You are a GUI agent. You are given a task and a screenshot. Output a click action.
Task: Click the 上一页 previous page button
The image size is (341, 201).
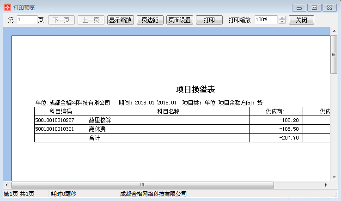point(91,20)
